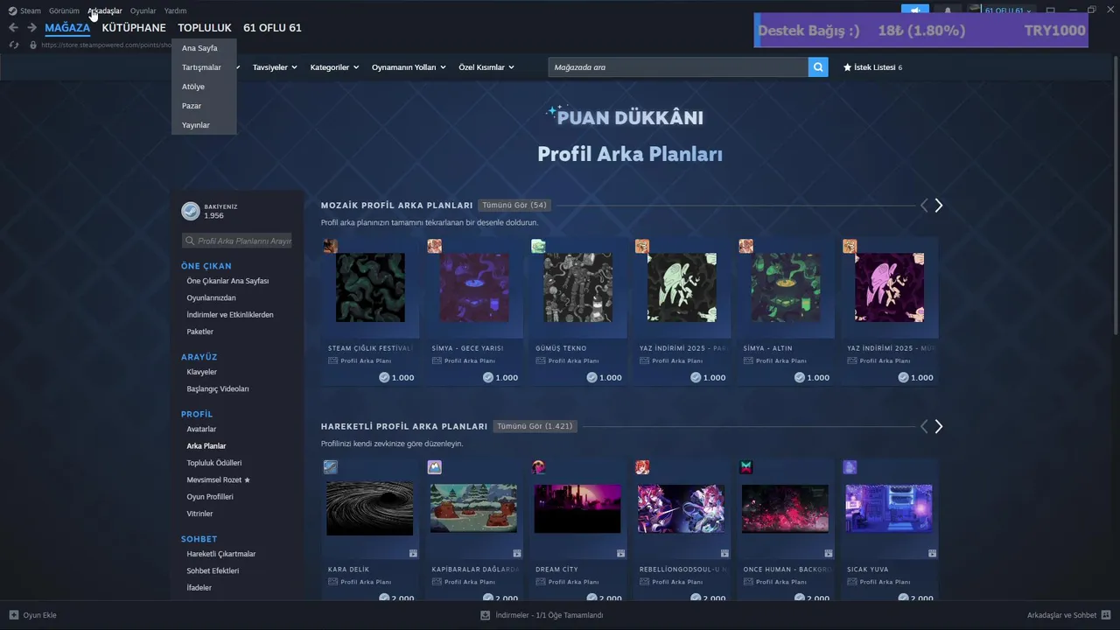This screenshot has height=630, width=1120.
Task: Expand the Tavsiyeler dropdown
Action: point(275,67)
